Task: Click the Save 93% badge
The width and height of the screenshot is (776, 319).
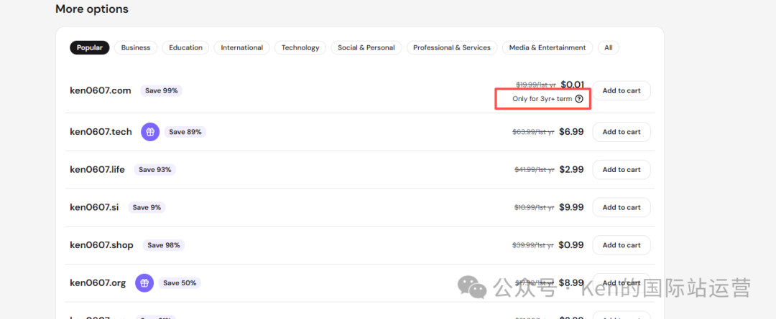Action: 155,170
